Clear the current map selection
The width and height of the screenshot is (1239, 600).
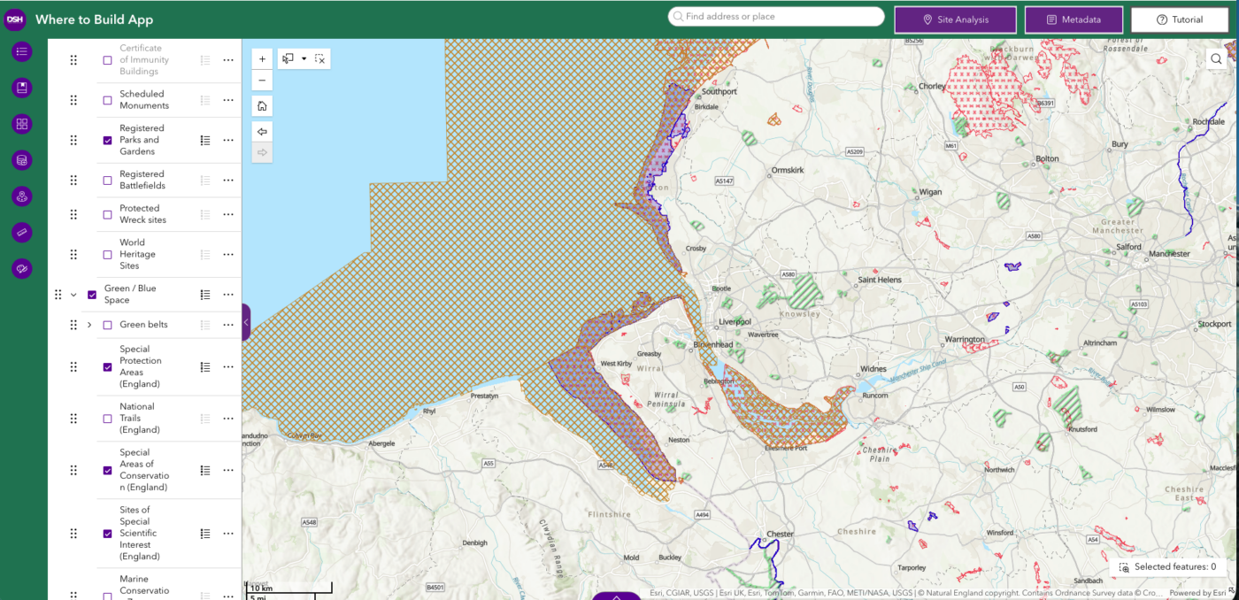[319, 59]
